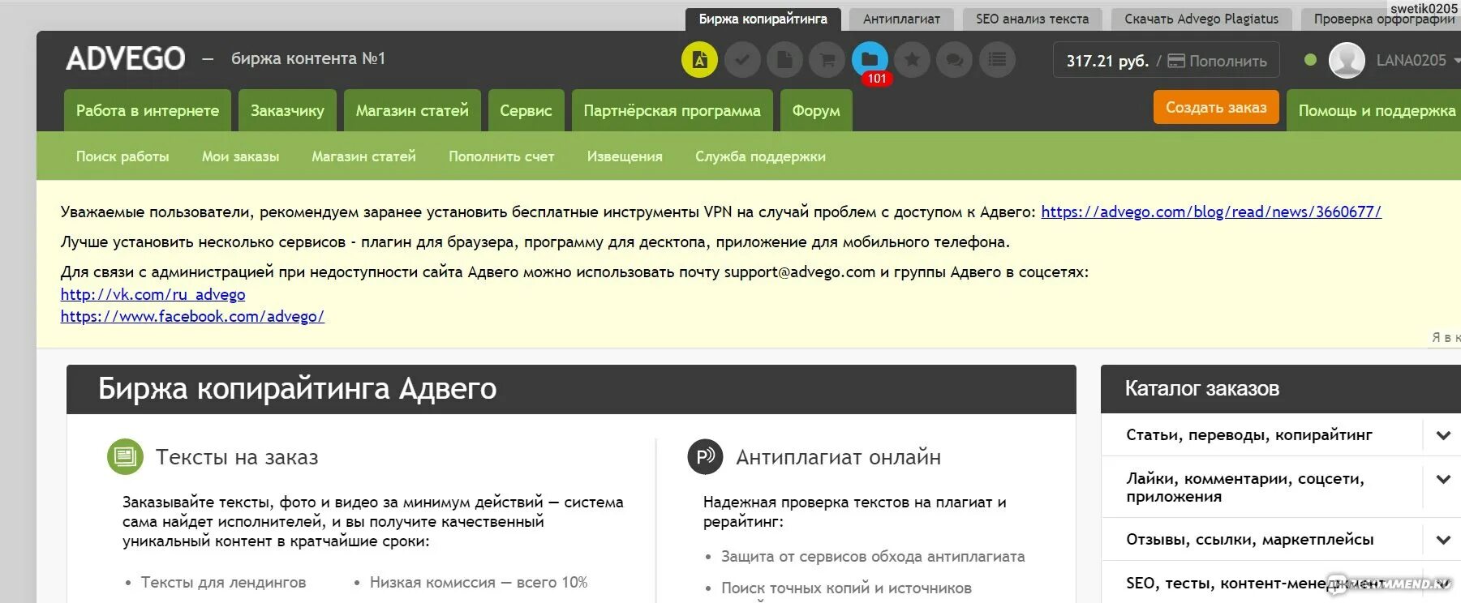Open the SEO анализ текста tab

coord(1032,19)
